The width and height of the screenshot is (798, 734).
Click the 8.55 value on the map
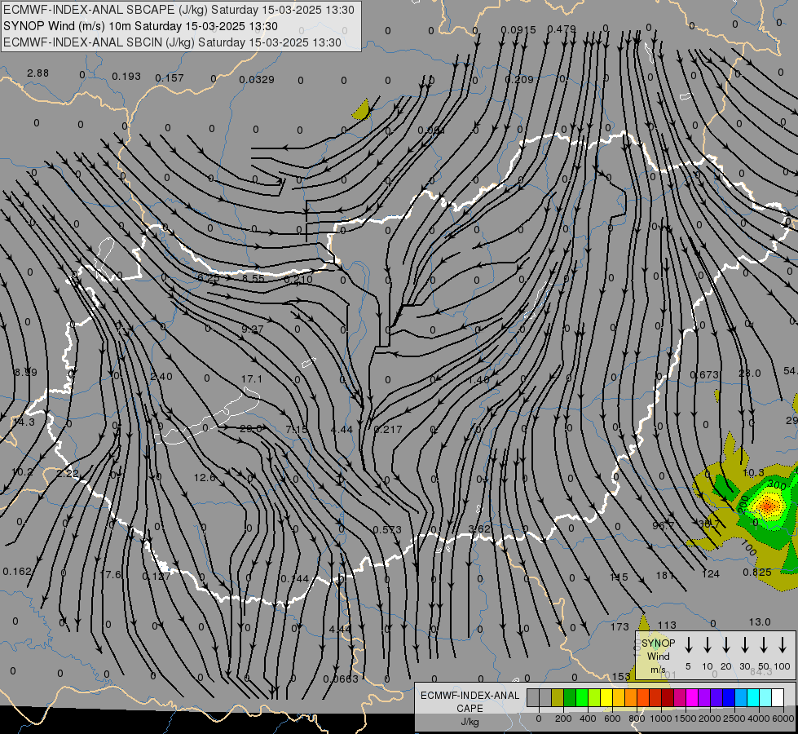tap(254, 279)
